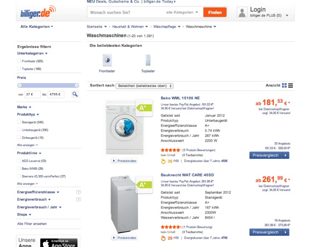Expand the Energieeffizienzklasse filter
This screenshot has height=247, width=313.
click(38, 192)
